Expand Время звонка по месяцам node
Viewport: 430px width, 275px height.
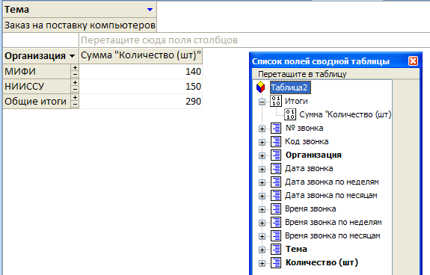pos(262,236)
